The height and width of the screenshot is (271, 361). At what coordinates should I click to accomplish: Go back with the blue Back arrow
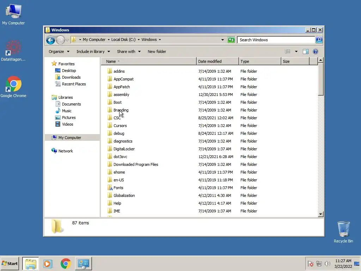[x=50, y=40]
